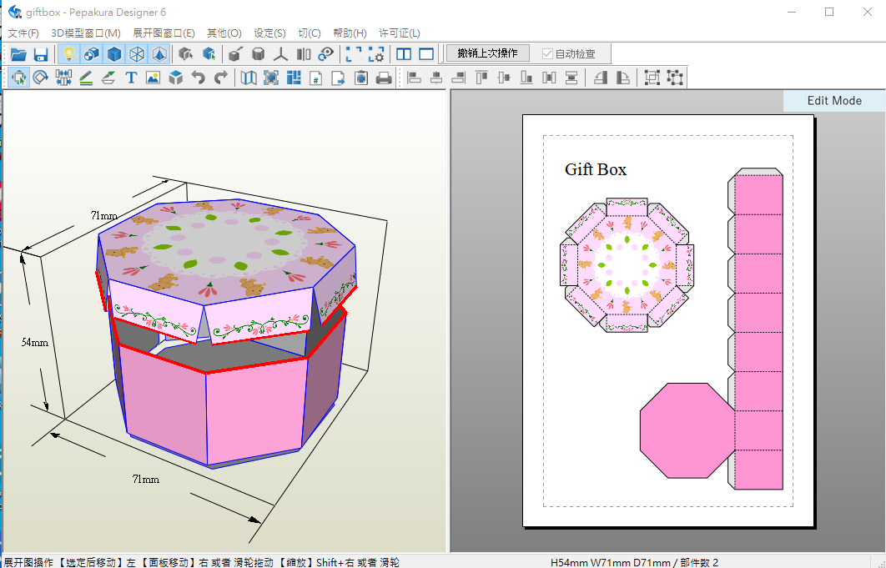Image resolution: width=886 pixels, height=568 pixels.
Task: Insert an image with the picture icon
Action: 154,78
